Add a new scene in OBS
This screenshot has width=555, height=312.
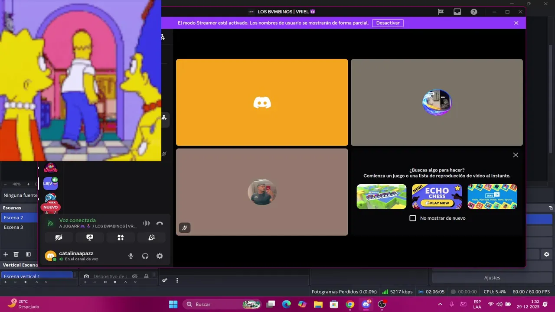click(6, 254)
